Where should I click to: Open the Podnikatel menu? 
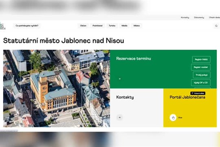pos(97,26)
